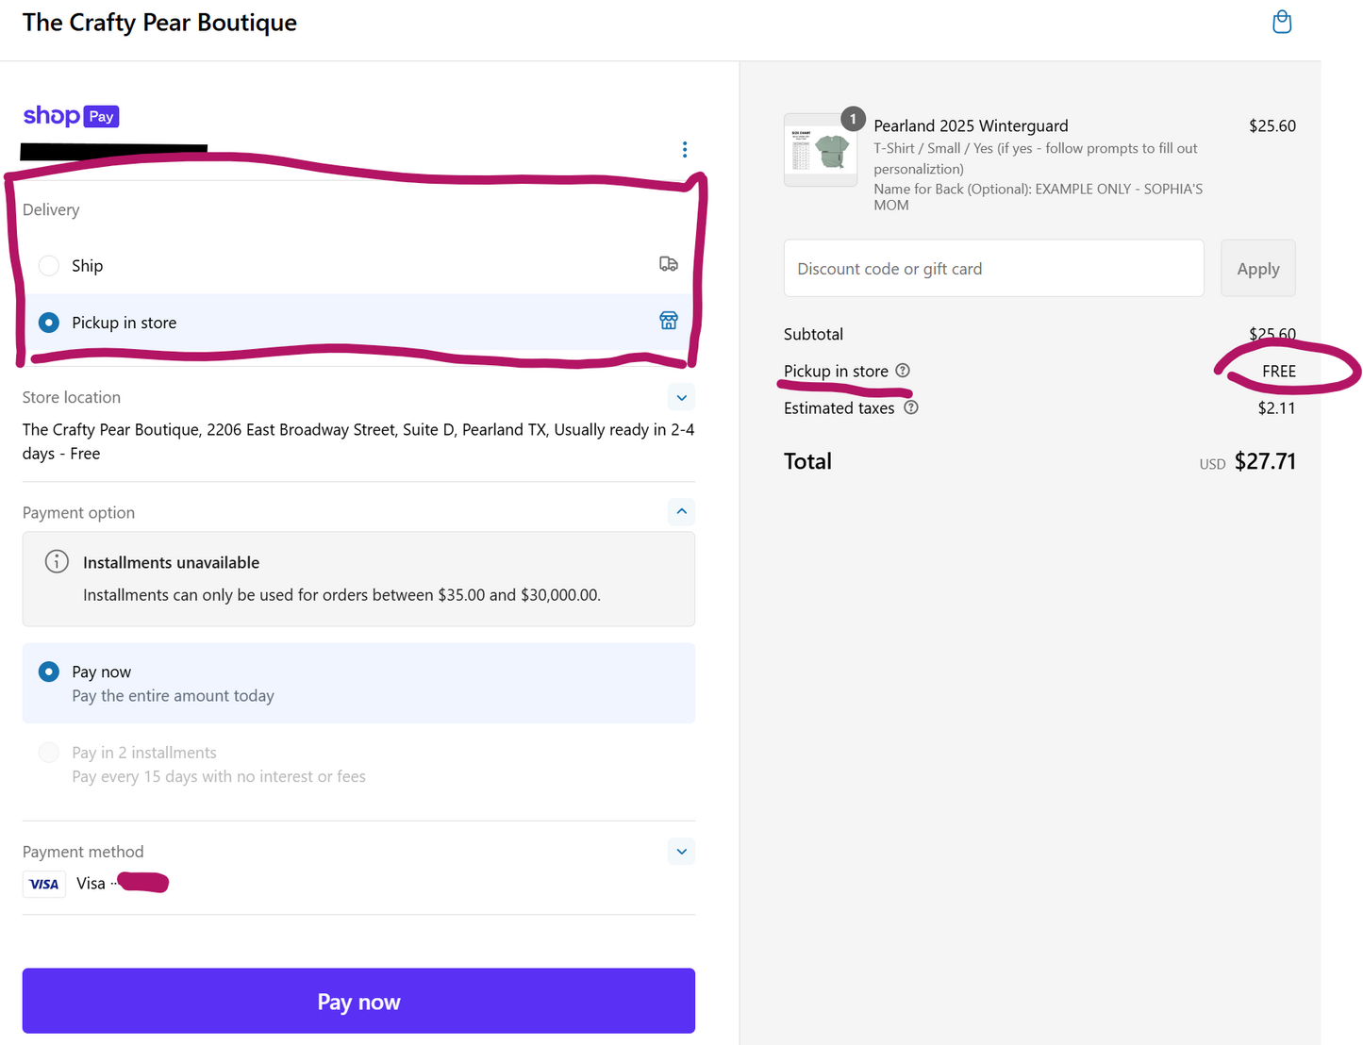1363x1045 pixels.
Task: Expand the Store location section
Action: [x=681, y=397]
